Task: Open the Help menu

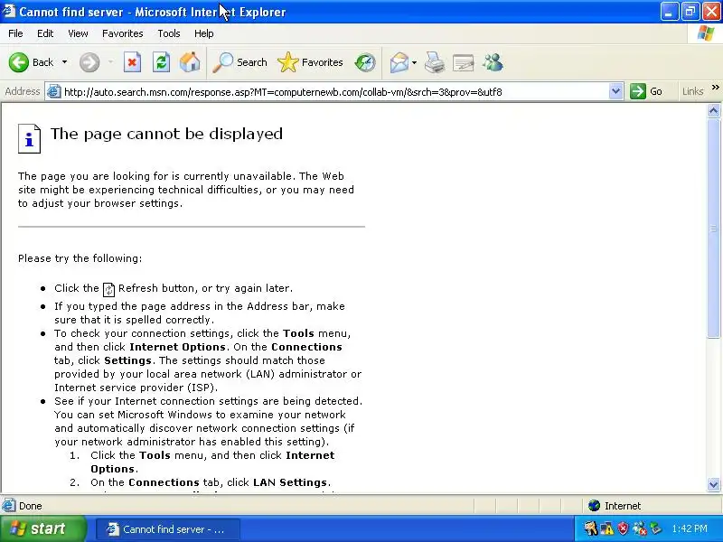Action: tap(204, 33)
